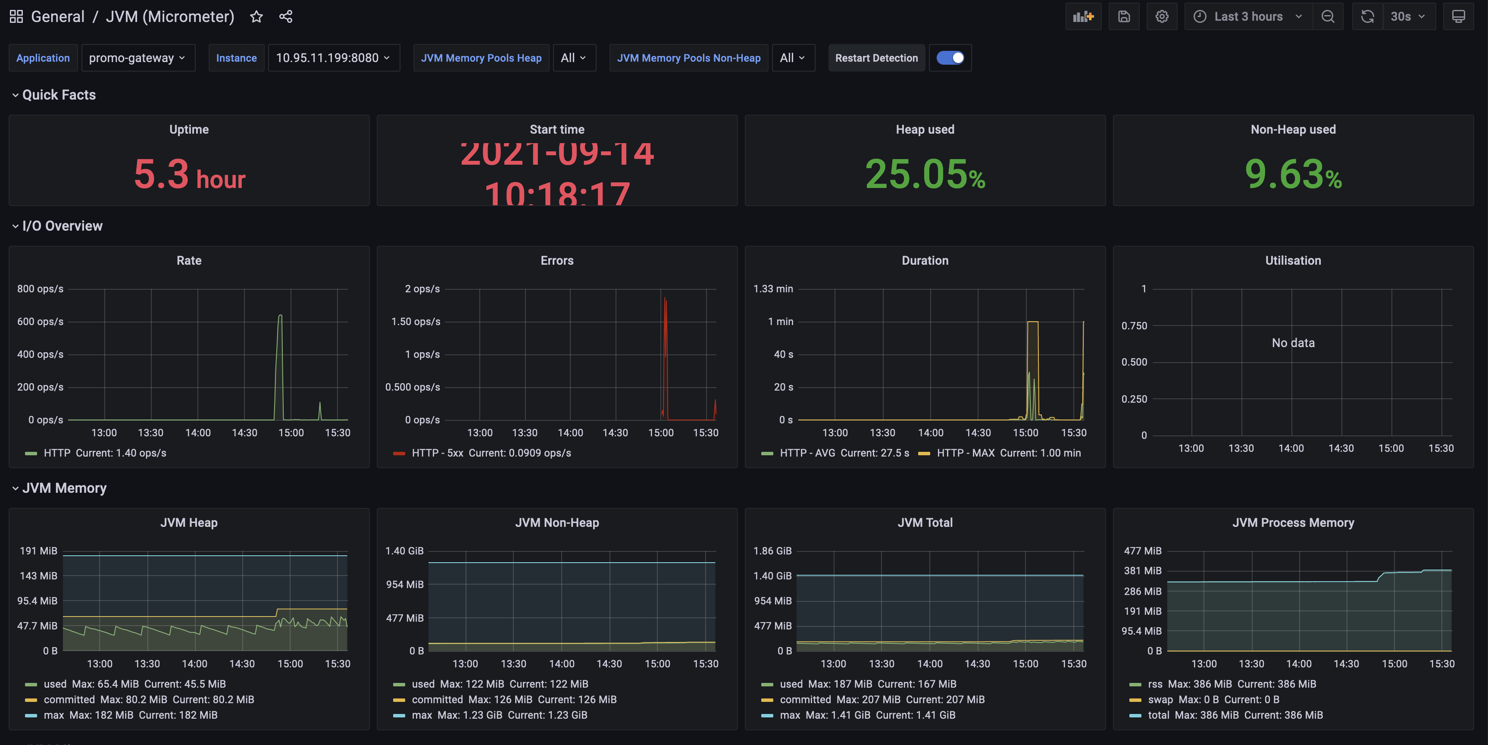Open the Duration panel title menu

(x=925, y=261)
